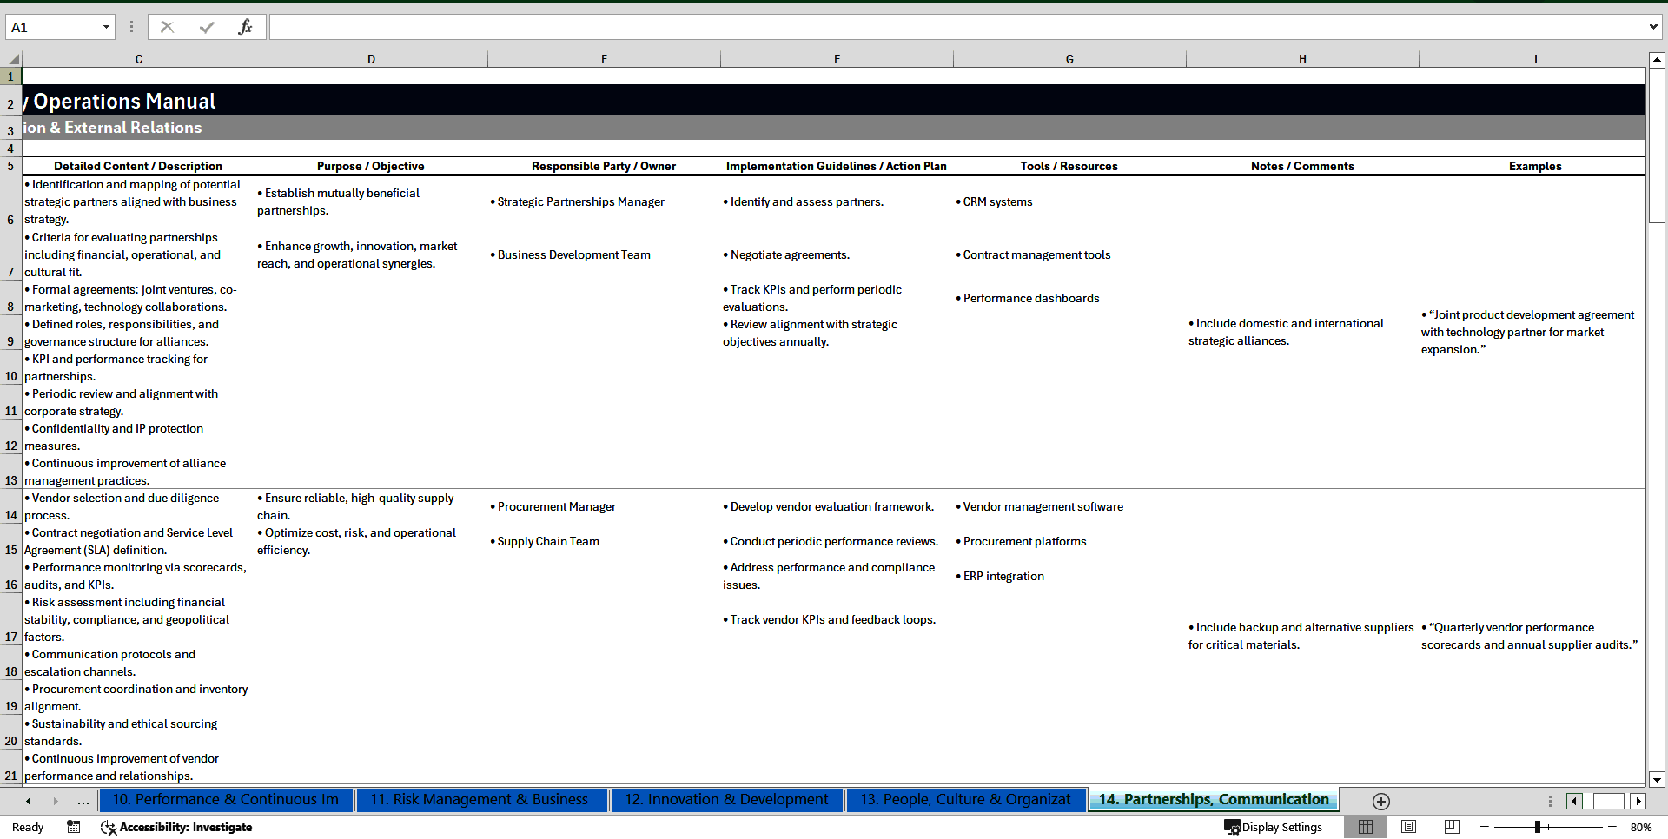The width and height of the screenshot is (1668, 839).
Task: Switch to Page Break Preview view
Action: click(x=1451, y=827)
